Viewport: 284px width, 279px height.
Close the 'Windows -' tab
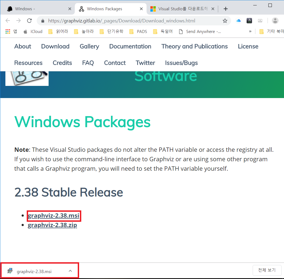(70, 9)
